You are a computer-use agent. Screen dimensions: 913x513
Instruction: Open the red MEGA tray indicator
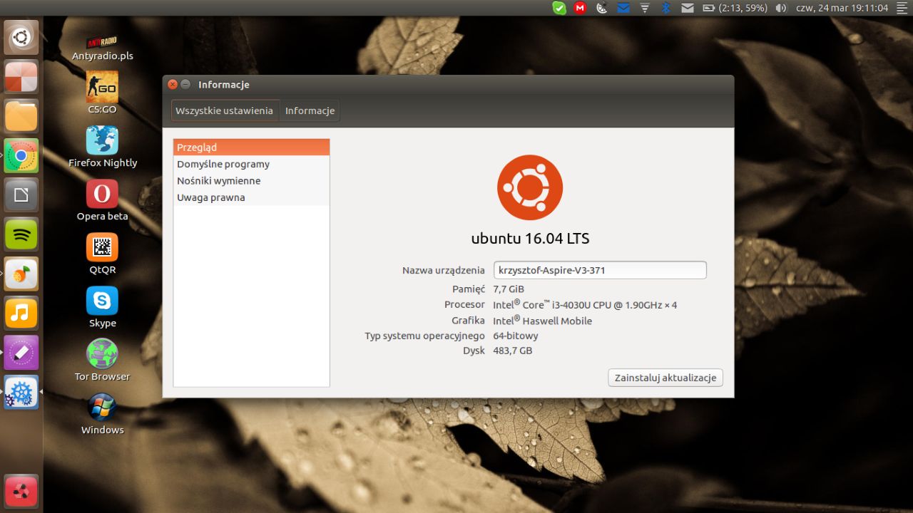(581, 8)
